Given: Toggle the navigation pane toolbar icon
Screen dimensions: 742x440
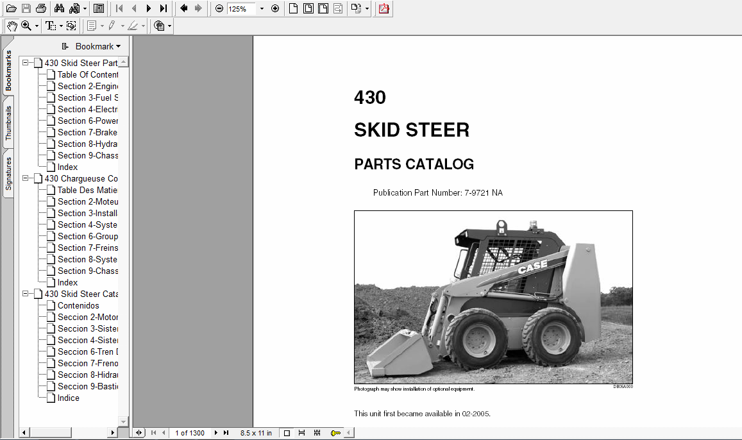Looking at the screenshot, I should [x=99, y=8].
